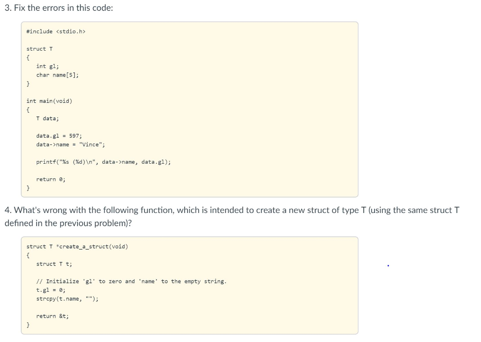
Task: Click the 'T data;' declaration line
Action: (47, 118)
